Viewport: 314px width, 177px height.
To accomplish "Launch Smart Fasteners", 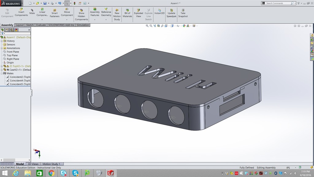I will [55, 13].
